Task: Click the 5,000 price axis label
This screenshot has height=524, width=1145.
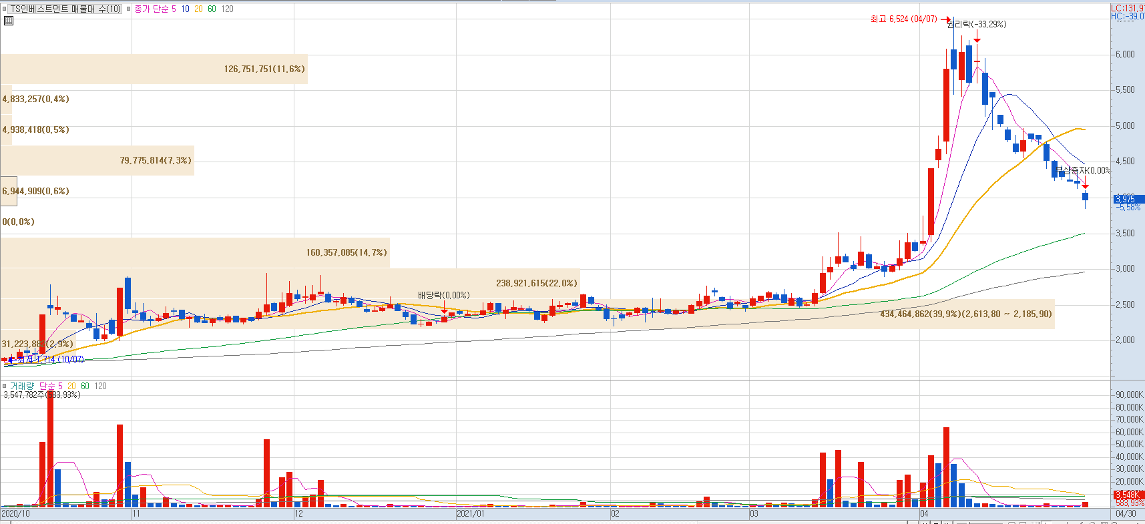Action: (1125, 125)
